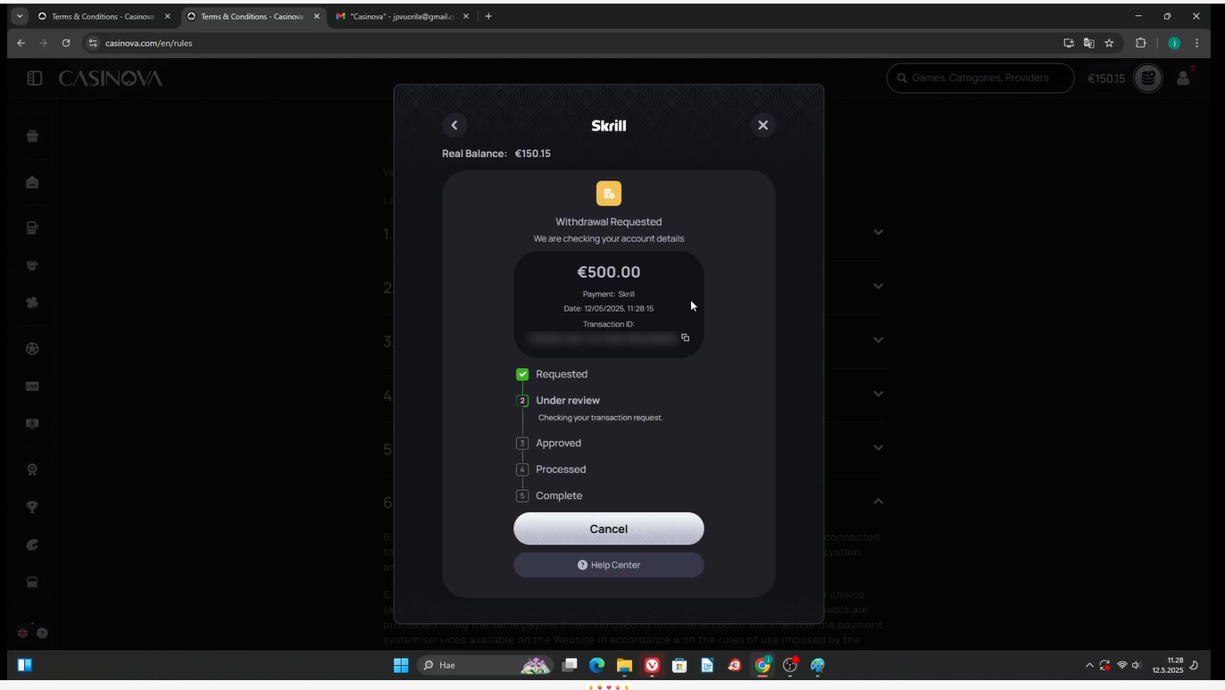Close the Gmail "Casinova" tab
This screenshot has width=1225, height=690.
[465, 16]
